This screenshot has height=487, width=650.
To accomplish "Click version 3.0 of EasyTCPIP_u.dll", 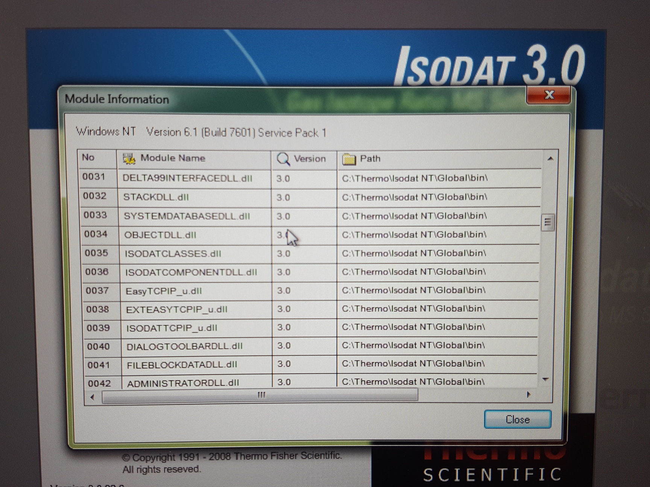I will coord(284,290).
